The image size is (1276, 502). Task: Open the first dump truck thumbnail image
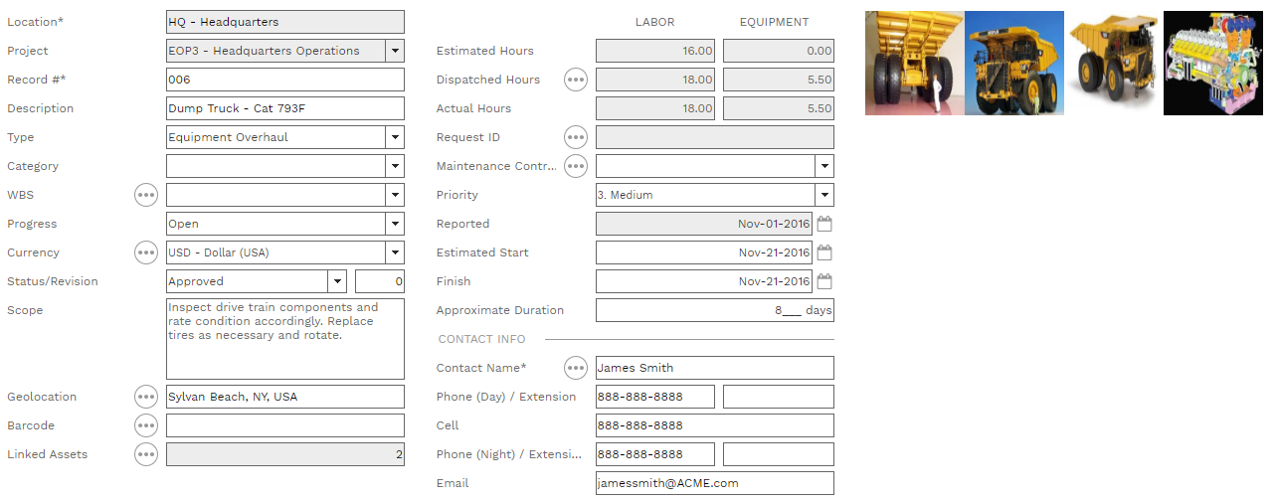tap(914, 63)
